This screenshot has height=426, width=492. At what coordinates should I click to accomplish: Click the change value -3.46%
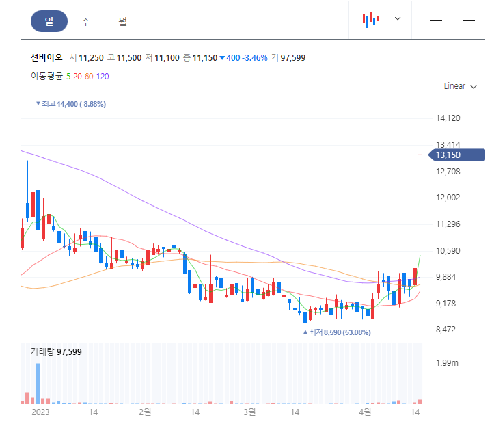click(x=254, y=57)
